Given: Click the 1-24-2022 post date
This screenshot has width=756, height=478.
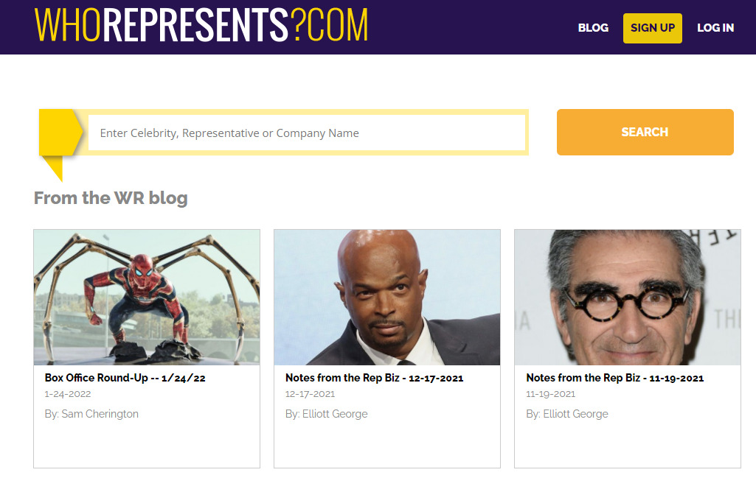Looking at the screenshot, I should 68,395.
